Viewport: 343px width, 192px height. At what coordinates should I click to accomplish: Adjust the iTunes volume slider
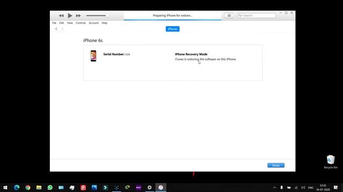pos(97,15)
